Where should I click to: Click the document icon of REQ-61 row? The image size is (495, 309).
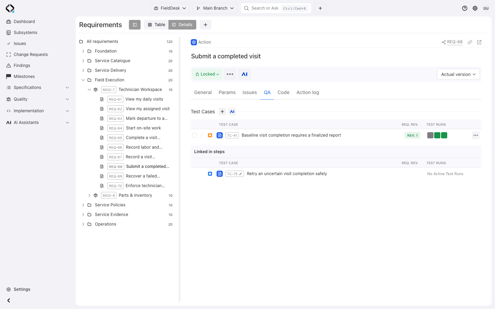coord(102,99)
